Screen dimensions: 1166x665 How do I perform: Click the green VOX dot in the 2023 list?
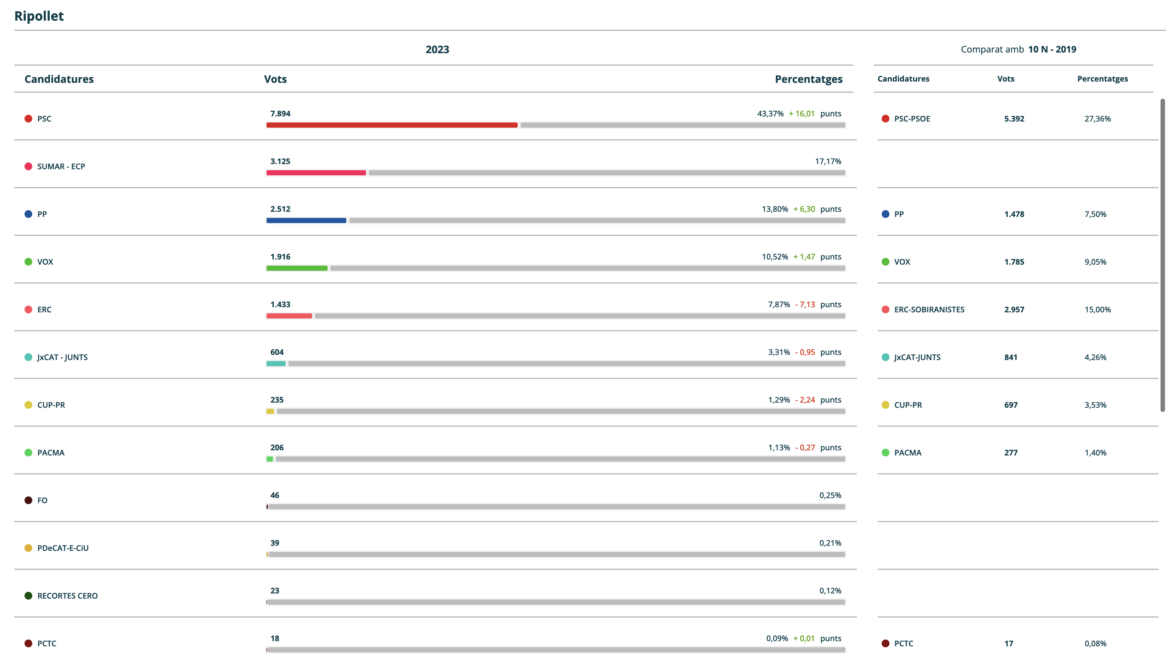click(28, 262)
